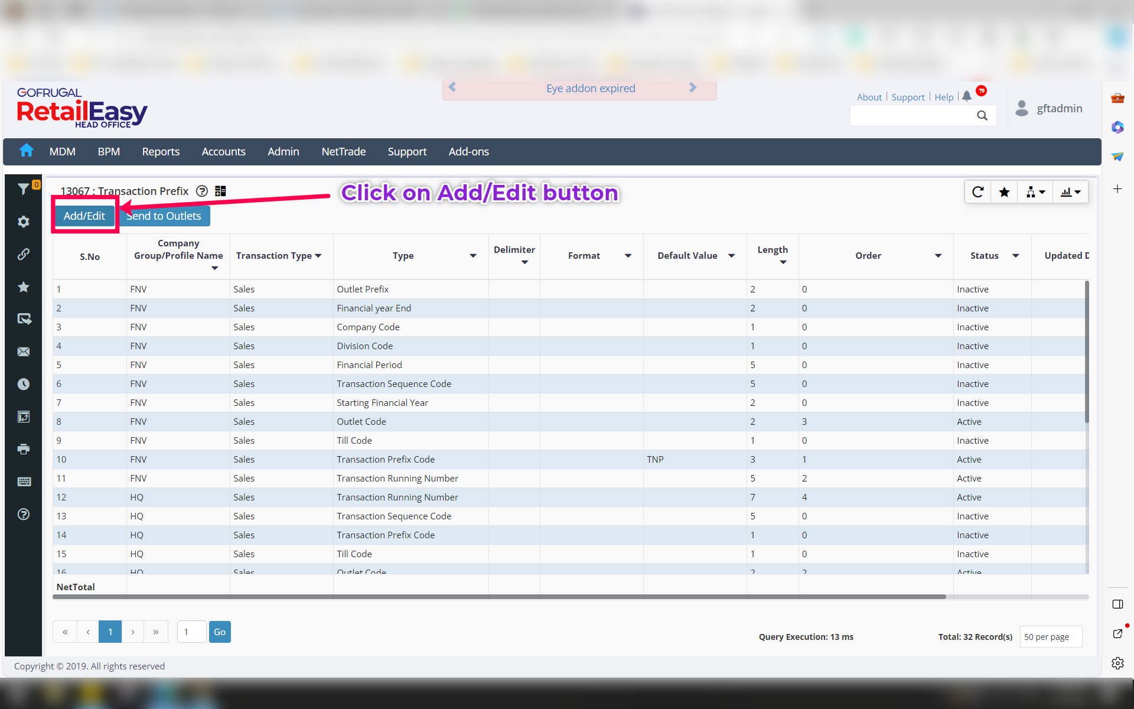Click the notification bell icon
Viewport: 1134px width, 709px height.
(x=966, y=96)
